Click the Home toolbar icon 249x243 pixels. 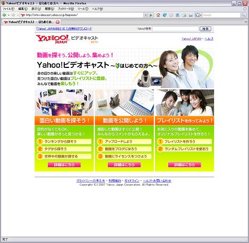pos(158,15)
